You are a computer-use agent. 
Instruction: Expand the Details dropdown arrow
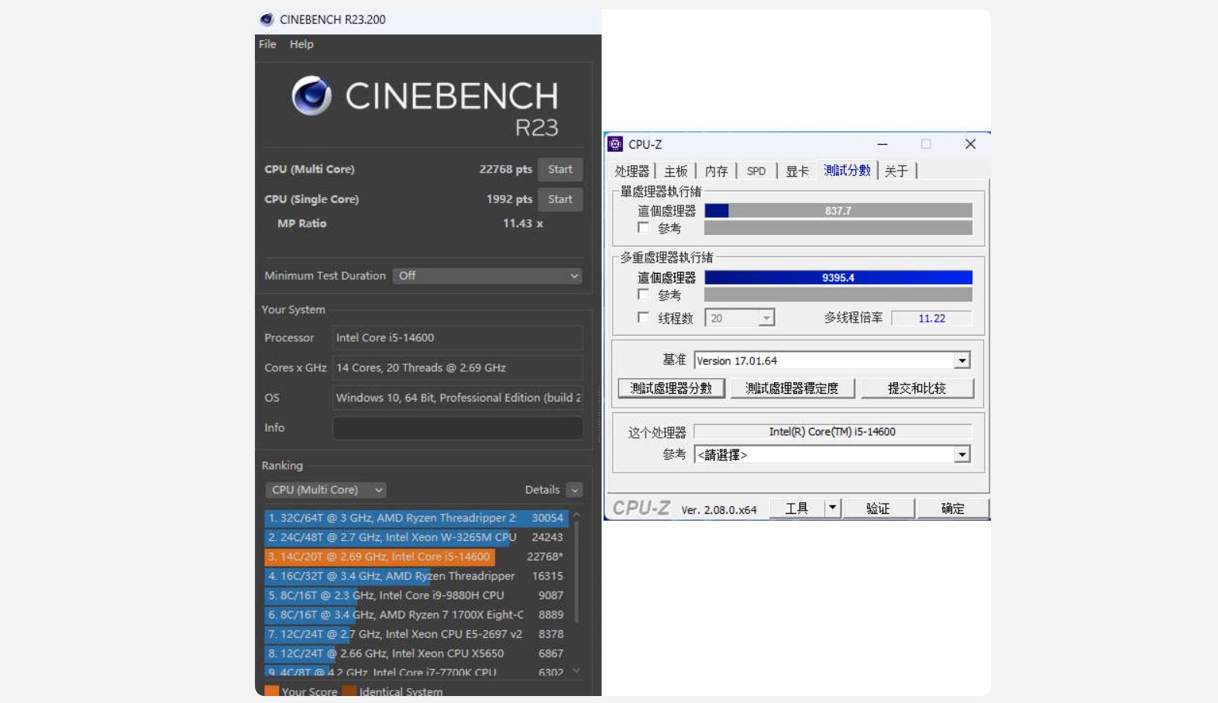pyautogui.click(x=574, y=490)
